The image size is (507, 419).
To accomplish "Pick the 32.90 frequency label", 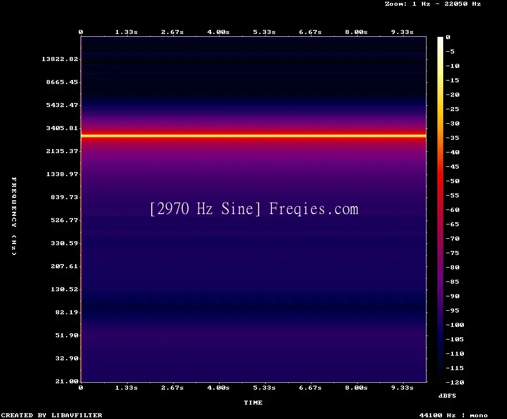I will [67, 358].
